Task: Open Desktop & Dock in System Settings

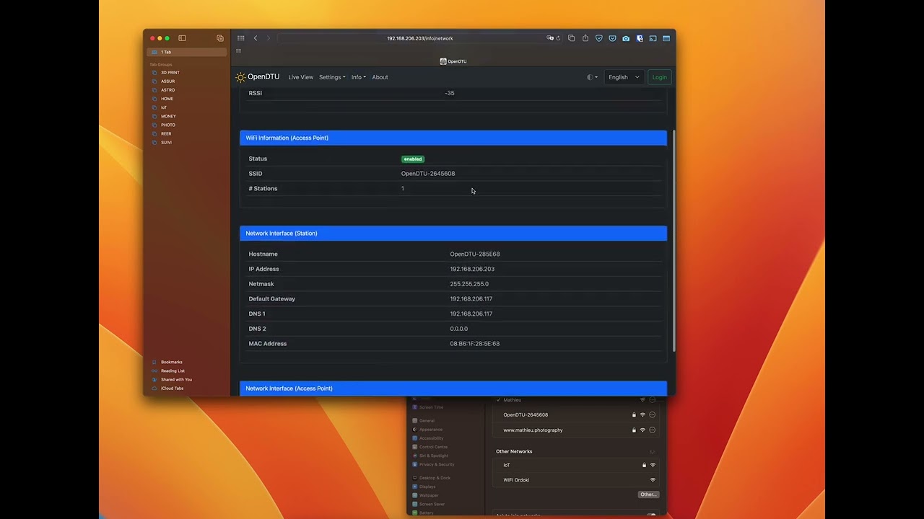Action: coord(431,478)
